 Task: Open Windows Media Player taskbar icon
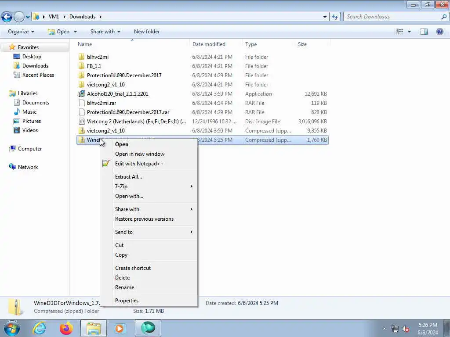(x=120, y=328)
